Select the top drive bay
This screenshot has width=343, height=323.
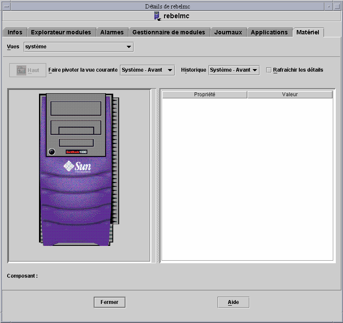coord(76,108)
